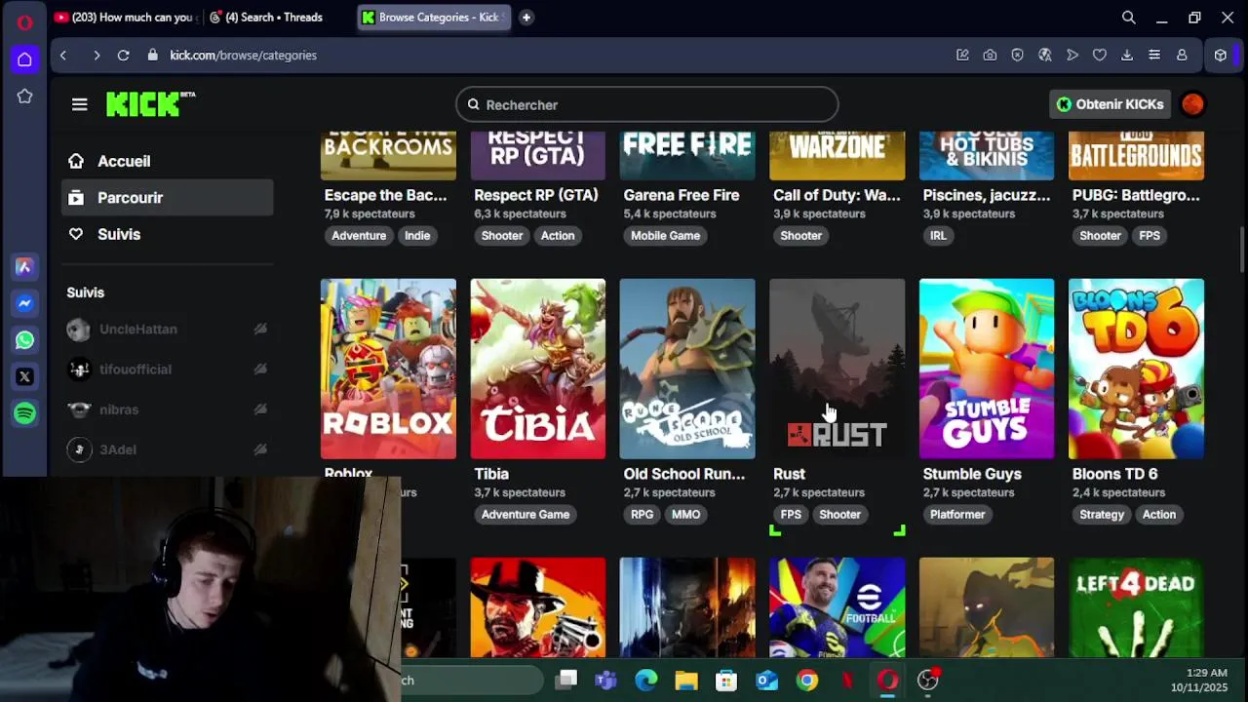Screen dimensions: 1248x702
Task: Open the ad blocker shield icon
Action: [x=1017, y=56]
